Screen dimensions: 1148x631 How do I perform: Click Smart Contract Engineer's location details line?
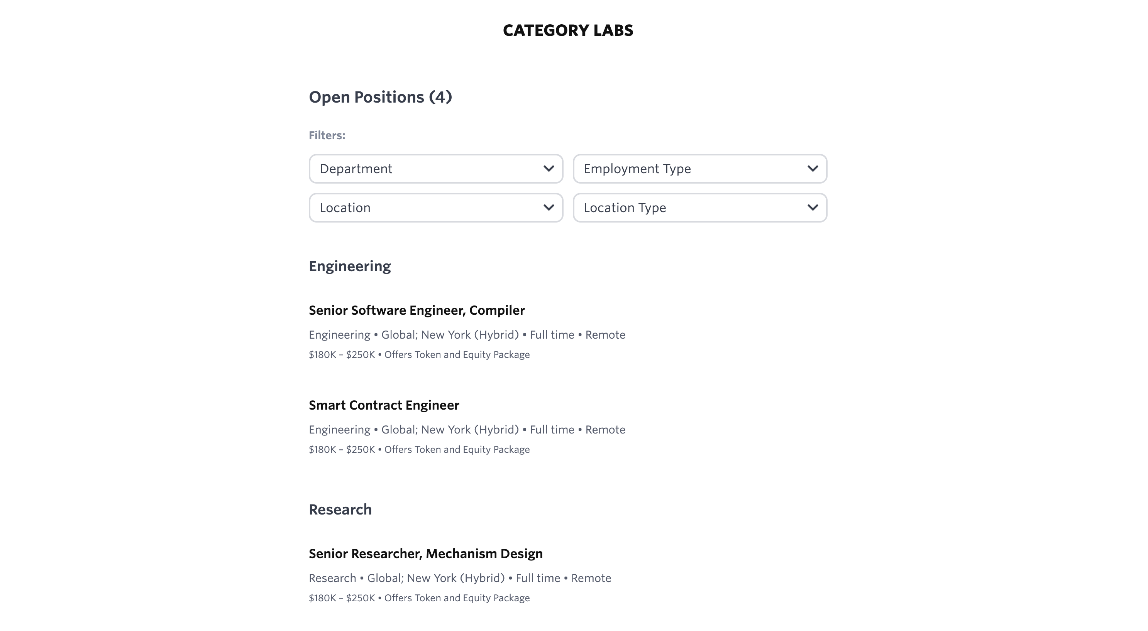click(467, 430)
